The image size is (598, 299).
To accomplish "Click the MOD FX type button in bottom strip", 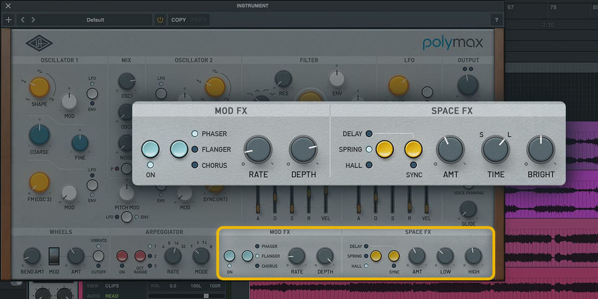I will 247,256.
